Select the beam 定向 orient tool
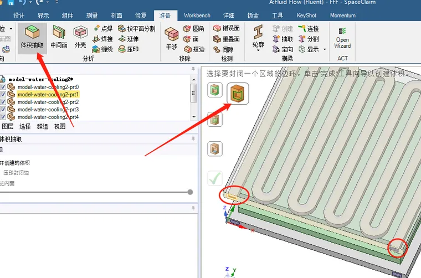421x278 pixels. [283, 49]
